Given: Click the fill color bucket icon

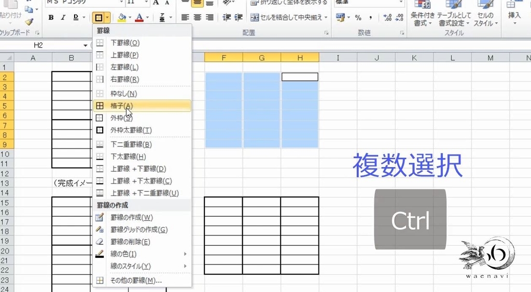Looking at the screenshot, I should click(121, 17).
